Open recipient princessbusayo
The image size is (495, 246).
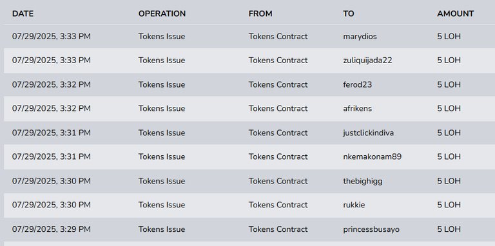point(371,229)
